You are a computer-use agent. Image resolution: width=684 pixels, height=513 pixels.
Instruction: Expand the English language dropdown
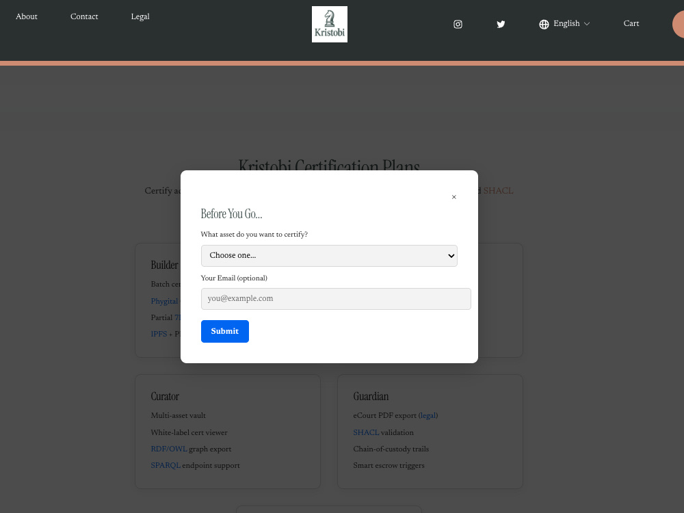[571, 23]
